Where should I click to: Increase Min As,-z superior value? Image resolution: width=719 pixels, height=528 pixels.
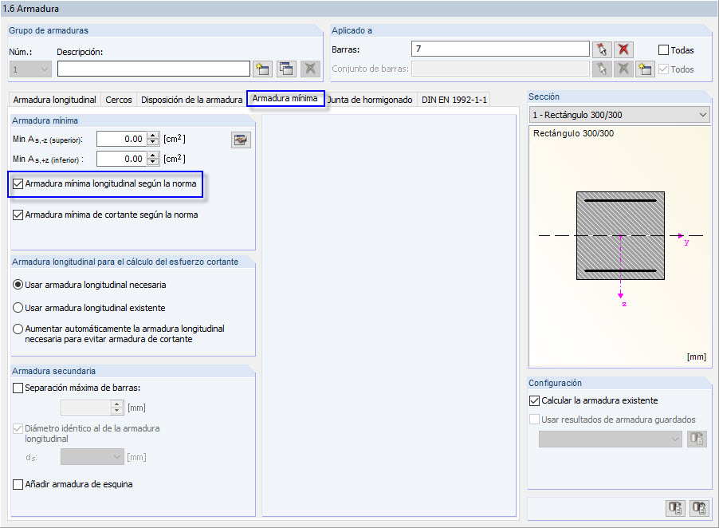tap(153, 136)
